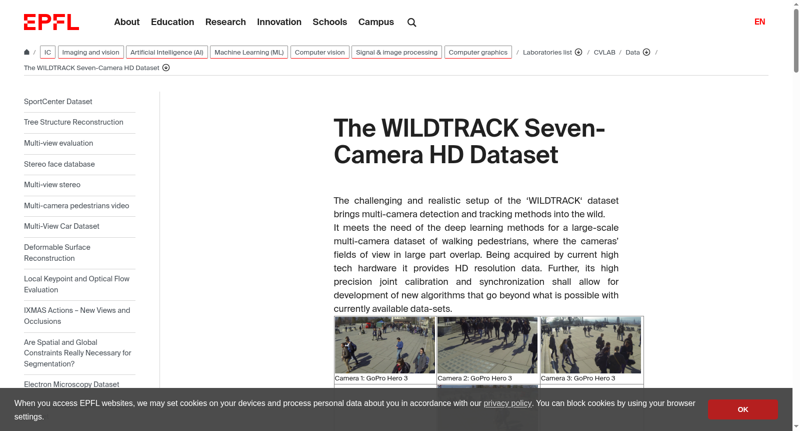Viewport: 800px width, 431px height.
Task: Open Deformable Surface Reconstruction link
Action: coord(57,253)
